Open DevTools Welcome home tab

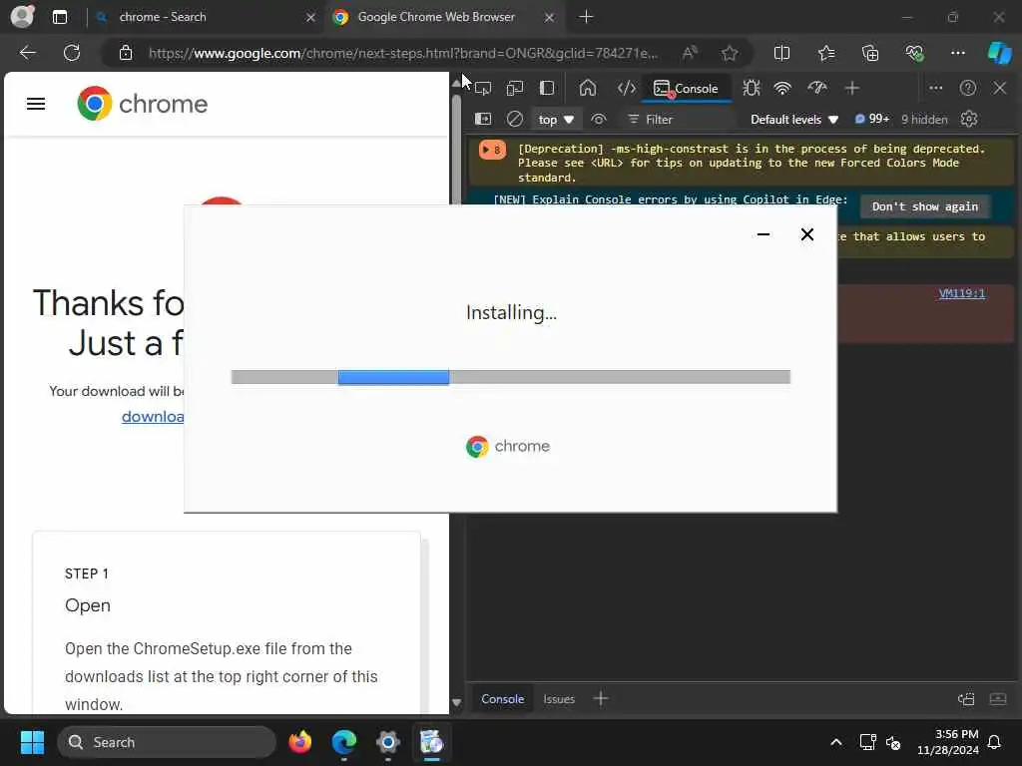pyautogui.click(x=587, y=88)
